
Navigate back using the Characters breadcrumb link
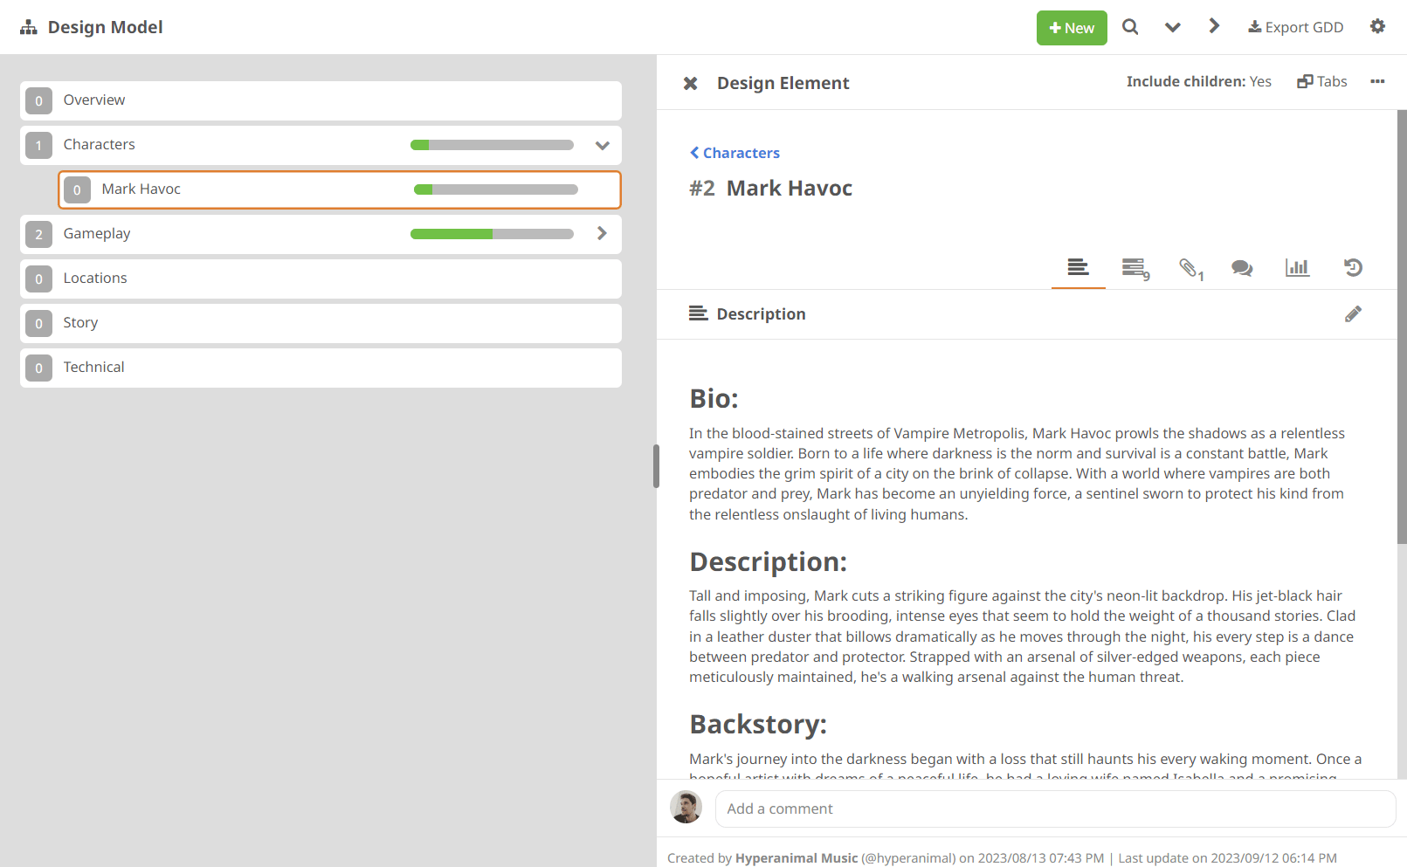[x=740, y=153]
